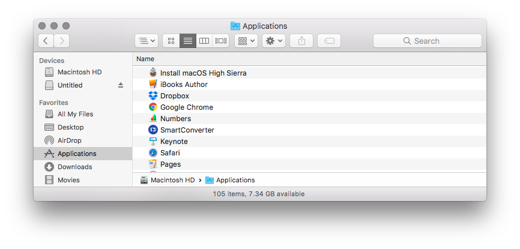Click the 'Dropbox' file name

click(175, 96)
